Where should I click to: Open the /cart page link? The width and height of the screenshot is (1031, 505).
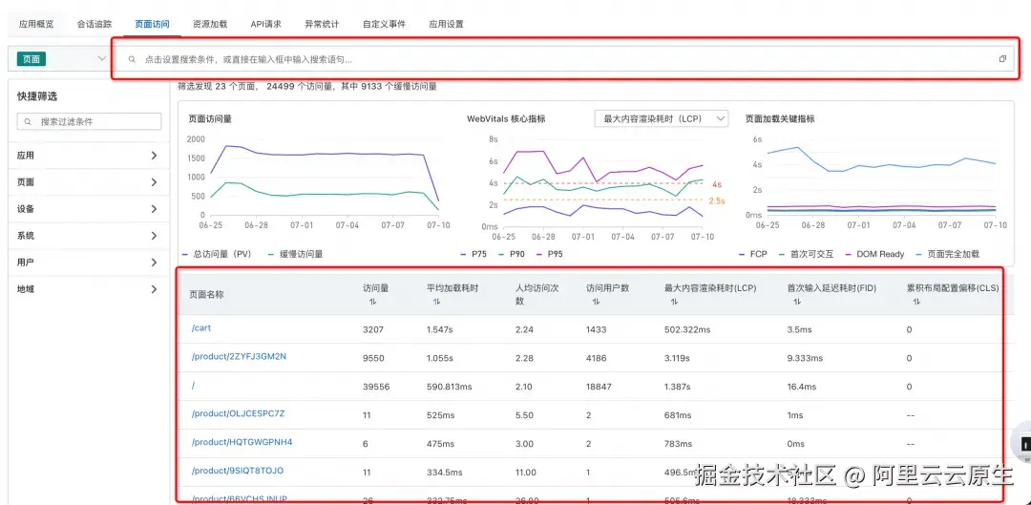[x=201, y=328]
